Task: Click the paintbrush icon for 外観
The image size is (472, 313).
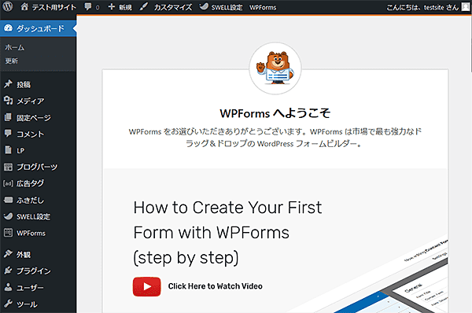Action: point(8,254)
